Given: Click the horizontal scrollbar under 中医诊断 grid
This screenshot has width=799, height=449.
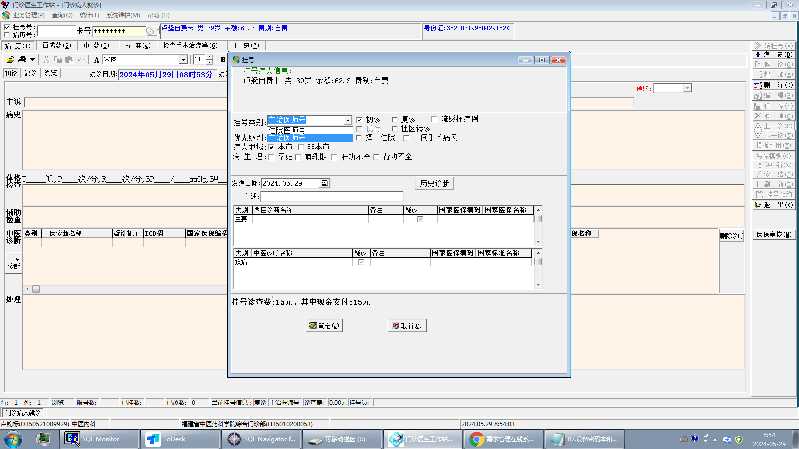Looking at the screenshot, I should (126, 289).
